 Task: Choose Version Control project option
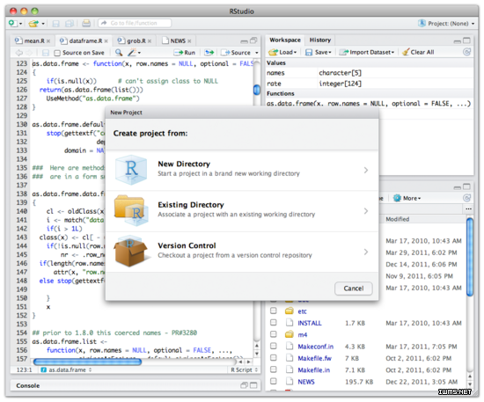click(x=242, y=252)
